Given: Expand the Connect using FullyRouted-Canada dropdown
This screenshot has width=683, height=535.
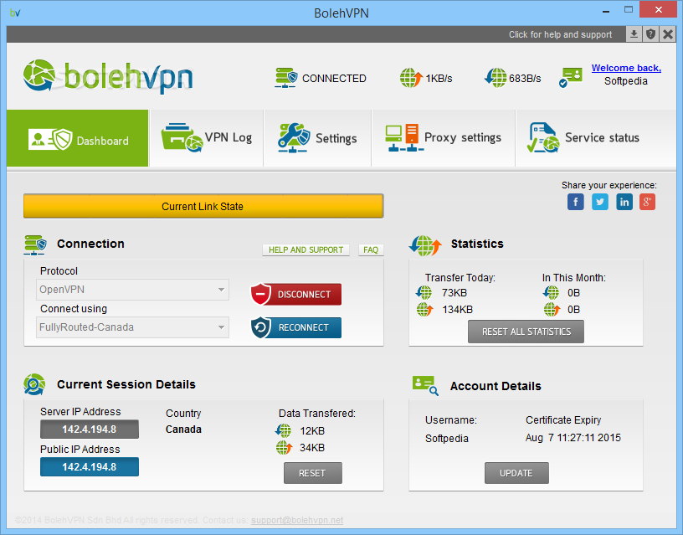Looking at the screenshot, I should tap(132, 327).
